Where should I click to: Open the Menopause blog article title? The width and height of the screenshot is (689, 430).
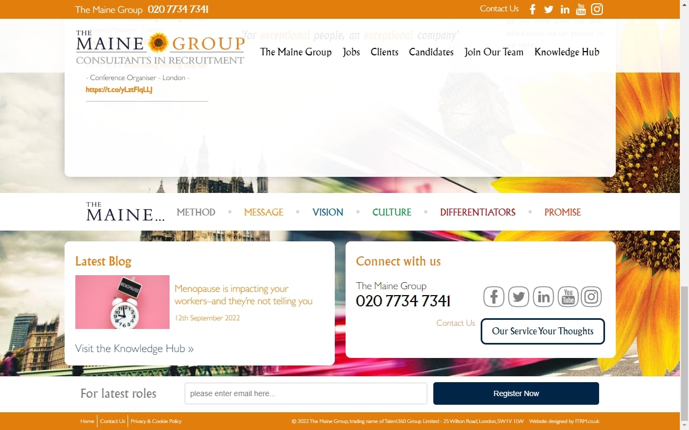[243, 295]
